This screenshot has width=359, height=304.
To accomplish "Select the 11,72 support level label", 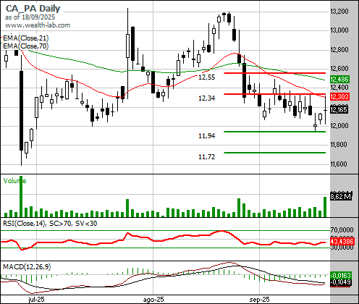I will [x=206, y=157].
